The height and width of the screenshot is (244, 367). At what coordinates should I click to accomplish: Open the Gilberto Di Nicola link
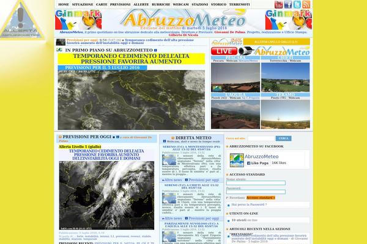click(x=183, y=35)
